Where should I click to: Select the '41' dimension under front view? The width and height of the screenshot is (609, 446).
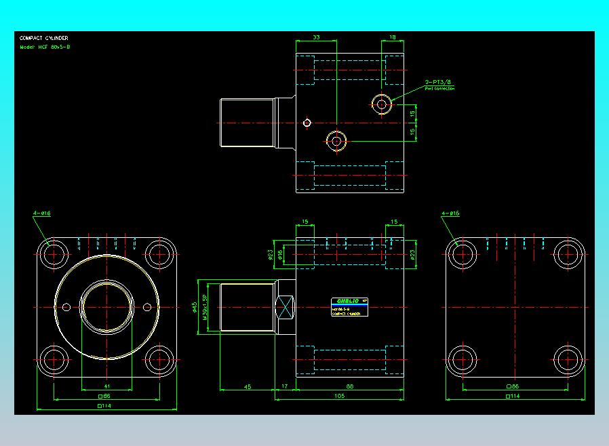coord(107,386)
